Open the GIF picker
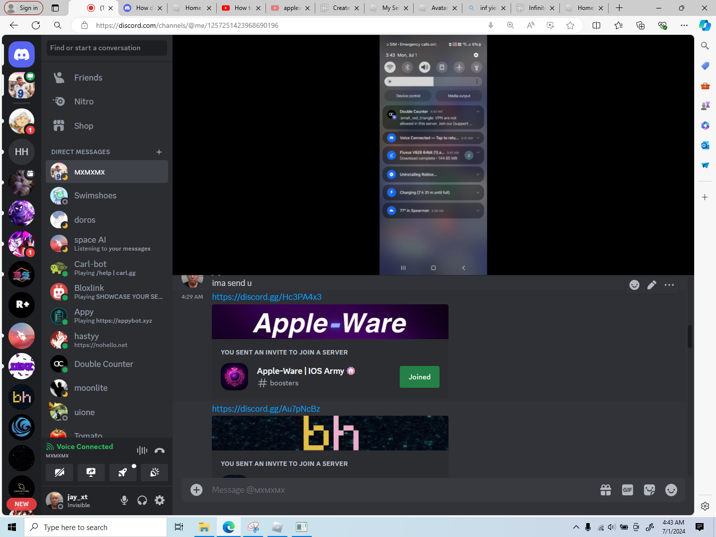This screenshot has height=537, width=716. 627,490
